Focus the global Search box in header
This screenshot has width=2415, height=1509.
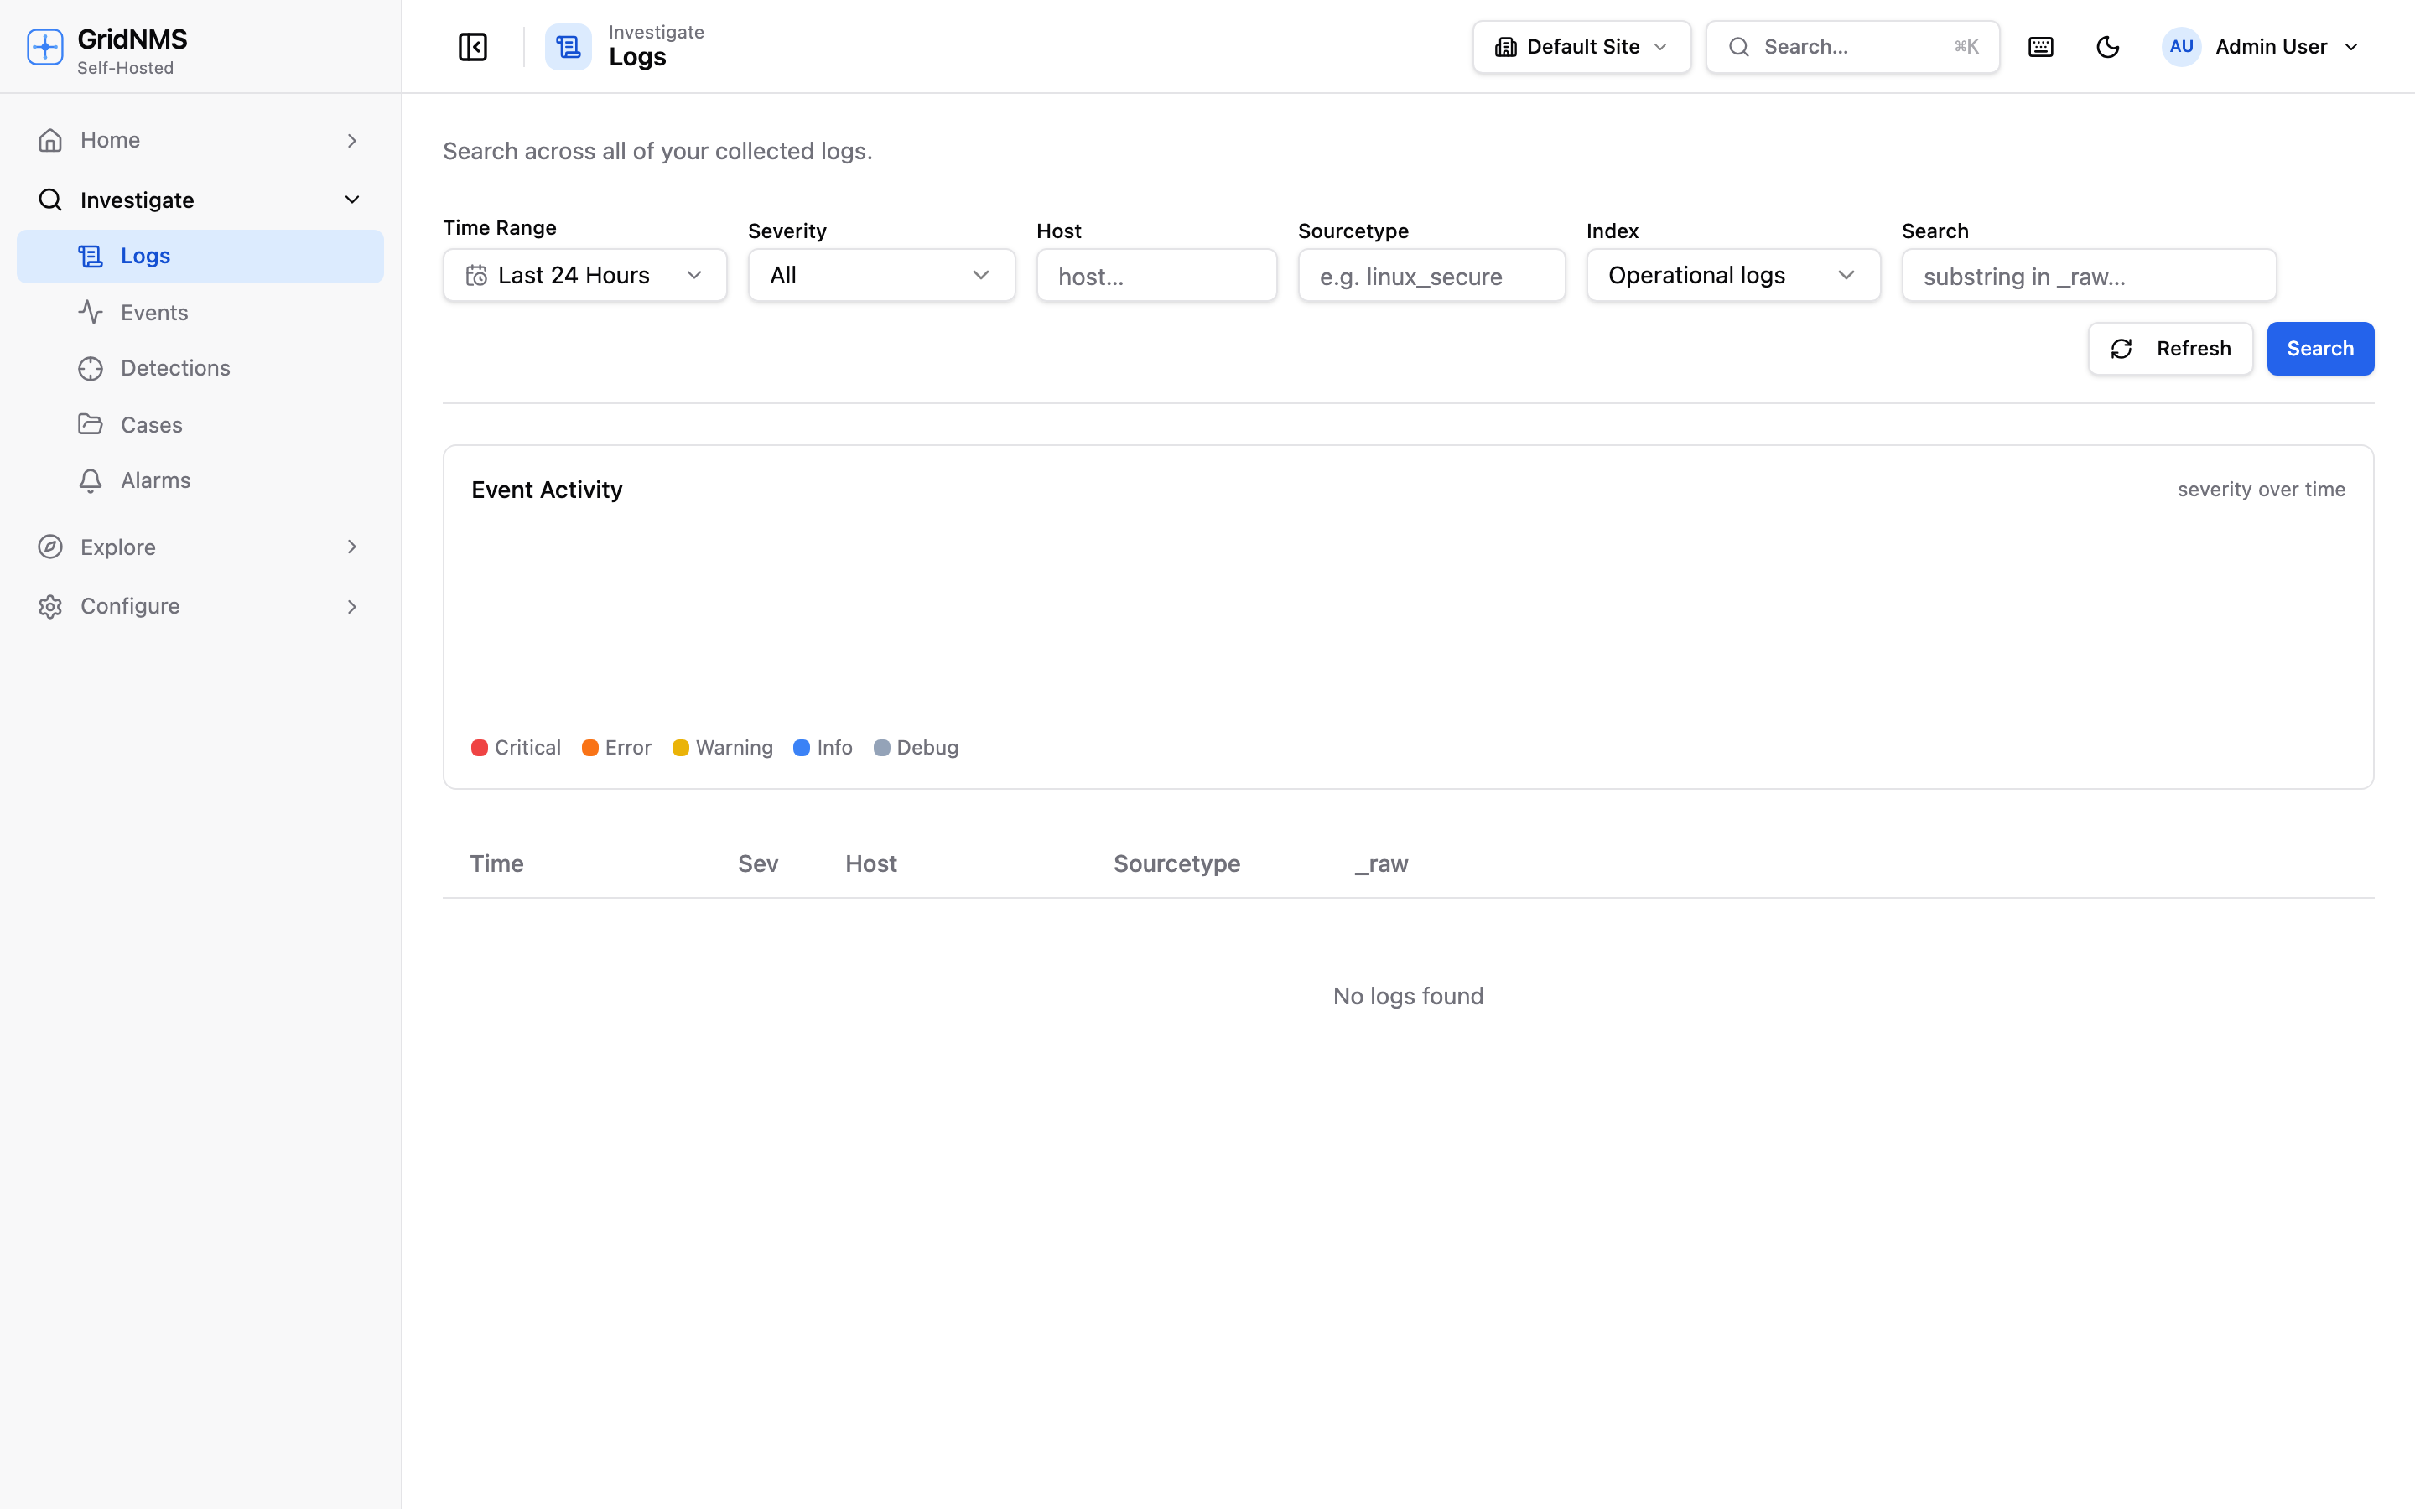pos(1852,47)
